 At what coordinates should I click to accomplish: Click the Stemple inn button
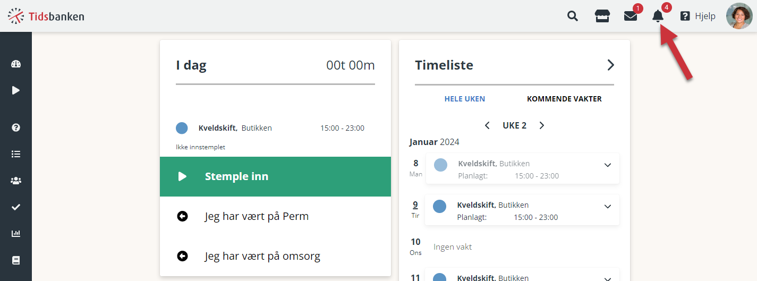coord(275,176)
